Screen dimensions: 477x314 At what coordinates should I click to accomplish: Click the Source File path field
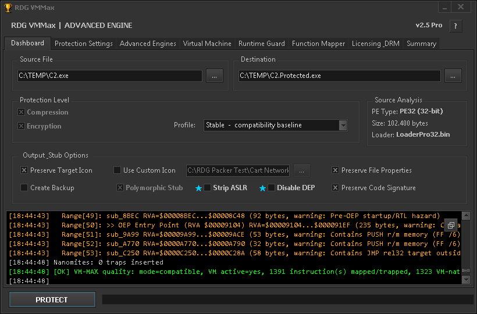[x=110, y=76]
